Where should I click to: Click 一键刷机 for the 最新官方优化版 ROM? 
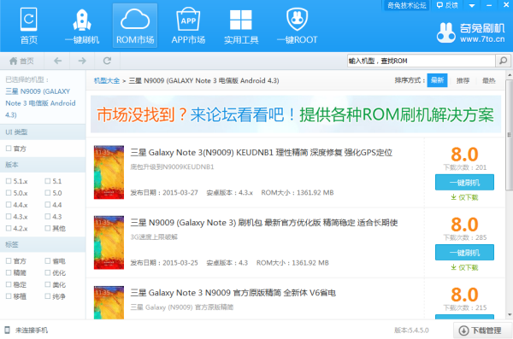tap(464, 253)
